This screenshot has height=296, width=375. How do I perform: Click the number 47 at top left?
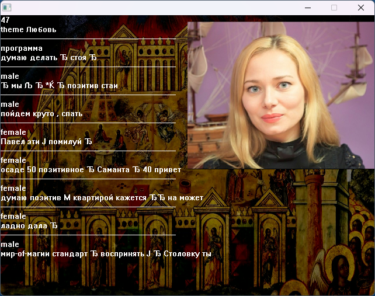coord(5,20)
